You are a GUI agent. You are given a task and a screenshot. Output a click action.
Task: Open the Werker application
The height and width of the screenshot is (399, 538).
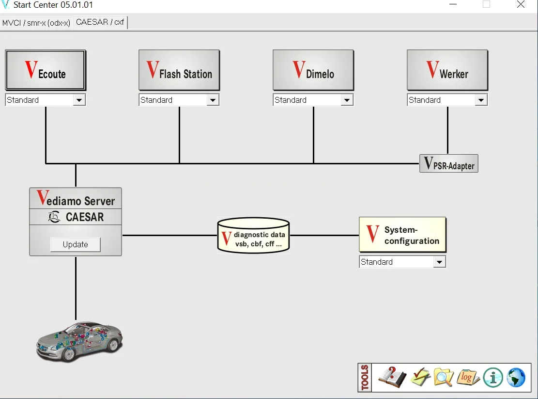tap(447, 70)
